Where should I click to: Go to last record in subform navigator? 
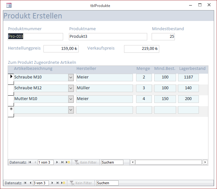pos(62,162)
